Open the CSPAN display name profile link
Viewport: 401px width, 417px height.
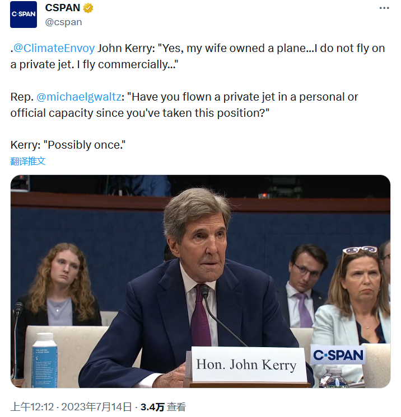click(x=63, y=8)
